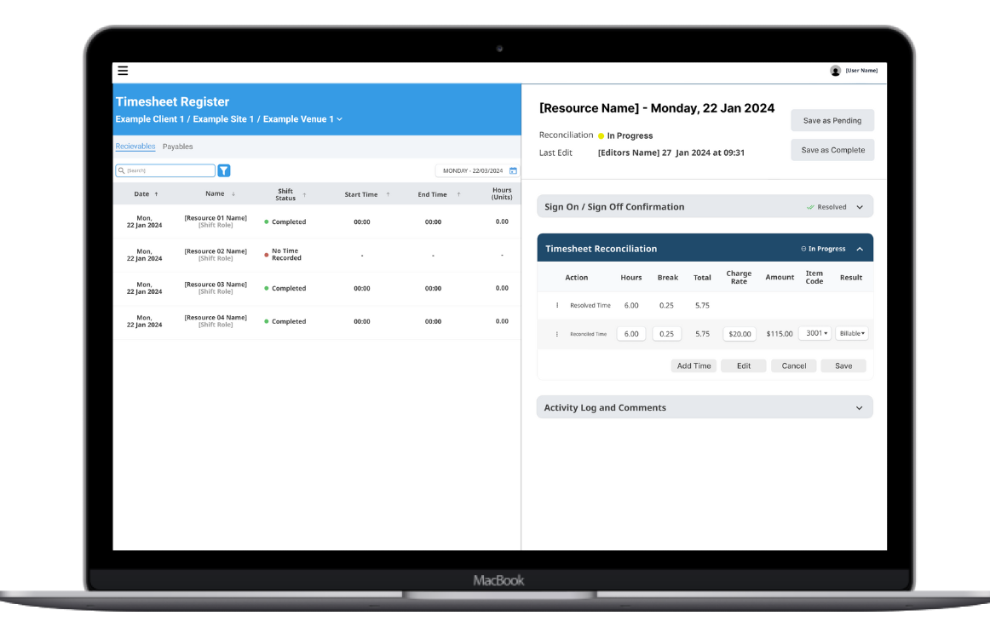Viewport: 990px width, 639px height.
Task: Select the Recievables tab
Action: (135, 147)
